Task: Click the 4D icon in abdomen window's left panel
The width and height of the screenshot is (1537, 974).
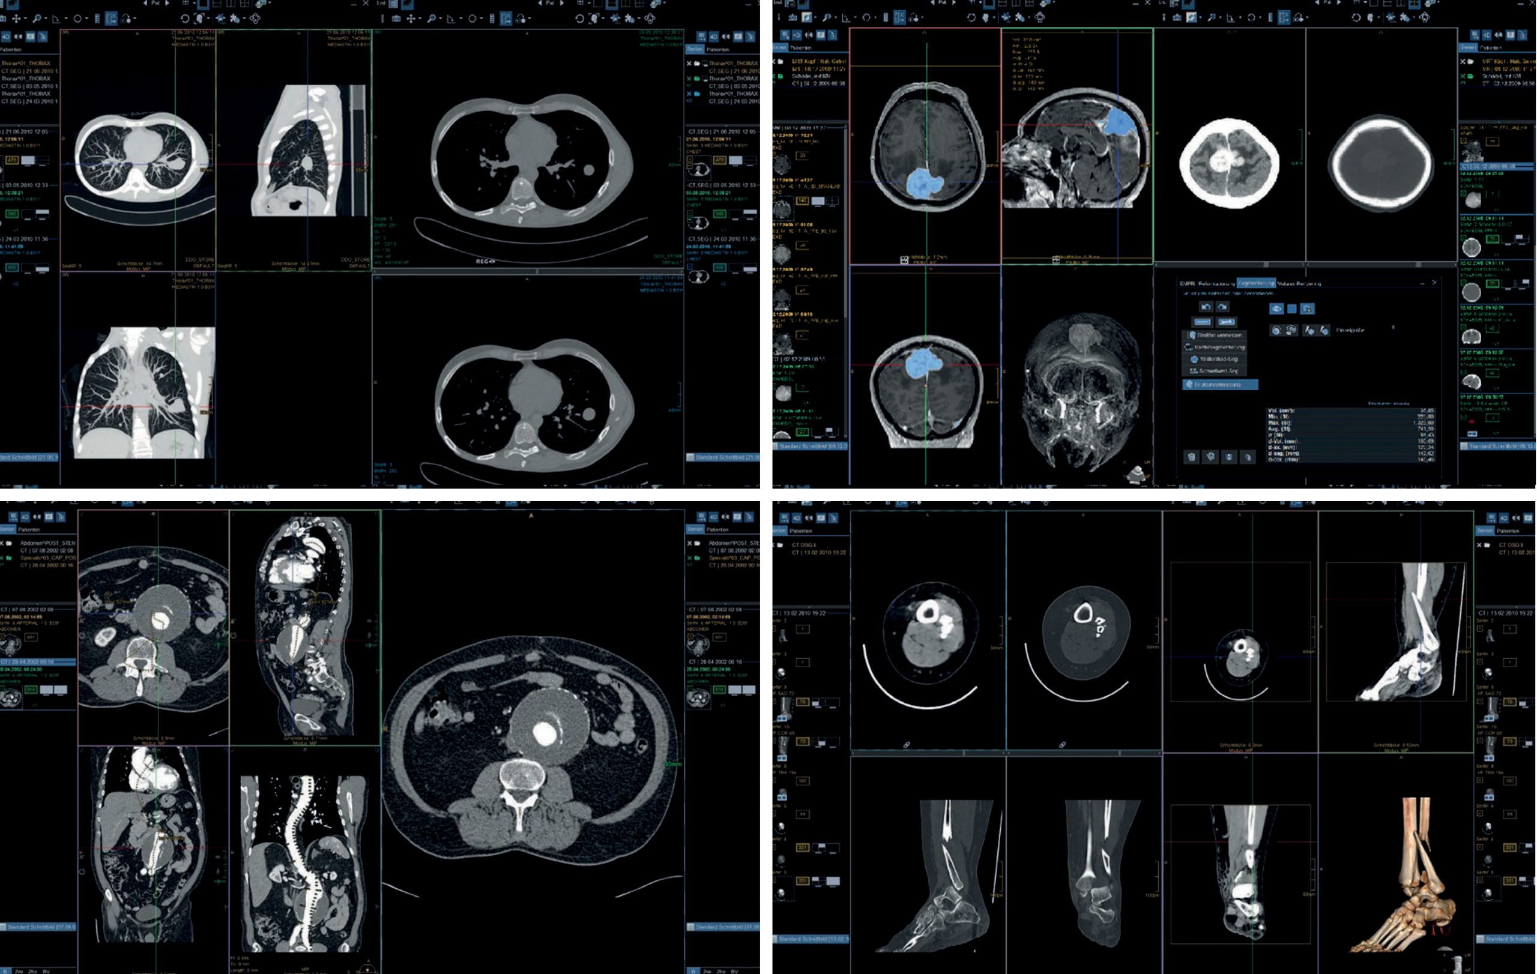Action: pyautogui.click(x=25, y=517)
